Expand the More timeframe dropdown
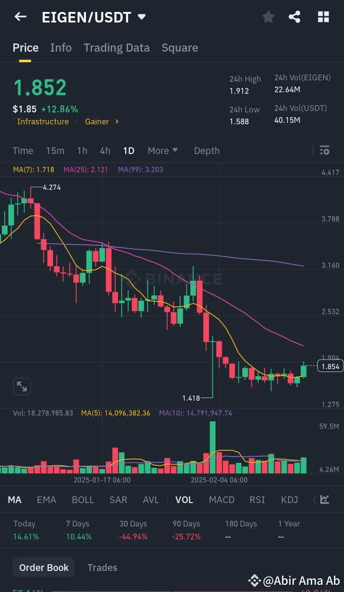The image size is (344, 592). 162,150
